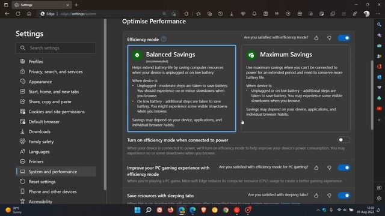Image resolution: width=385 pixels, height=216 pixels.
Task: Thumbs down for PC gaming efficiency mode
Action: pyautogui.click(x=329, y=168)
